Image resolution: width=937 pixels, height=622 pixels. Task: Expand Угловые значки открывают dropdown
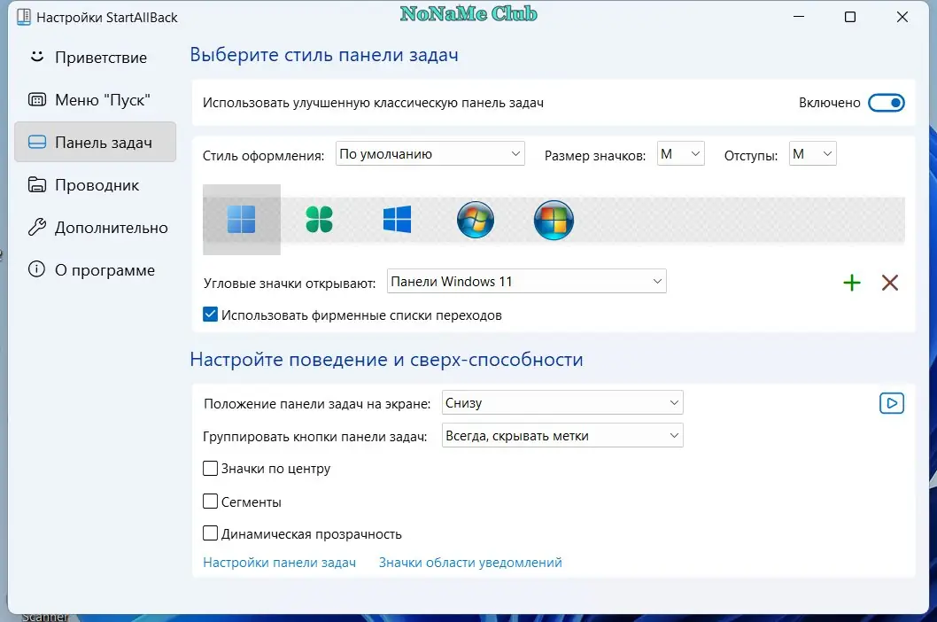coord(526,282)
